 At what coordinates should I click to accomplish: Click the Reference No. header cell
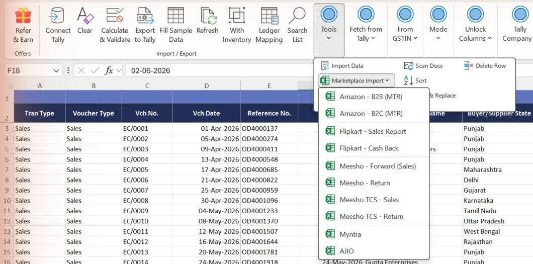[269, 113]
